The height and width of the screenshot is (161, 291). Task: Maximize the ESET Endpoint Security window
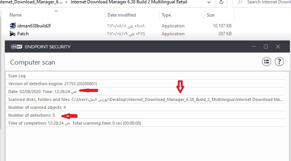[266, 47]
